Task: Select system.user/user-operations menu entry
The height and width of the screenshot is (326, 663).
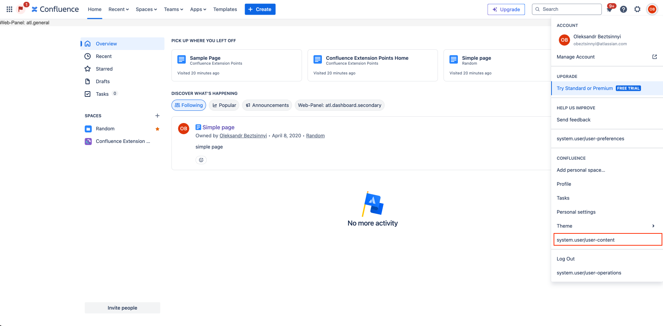Action: click(x=607, y=273)
